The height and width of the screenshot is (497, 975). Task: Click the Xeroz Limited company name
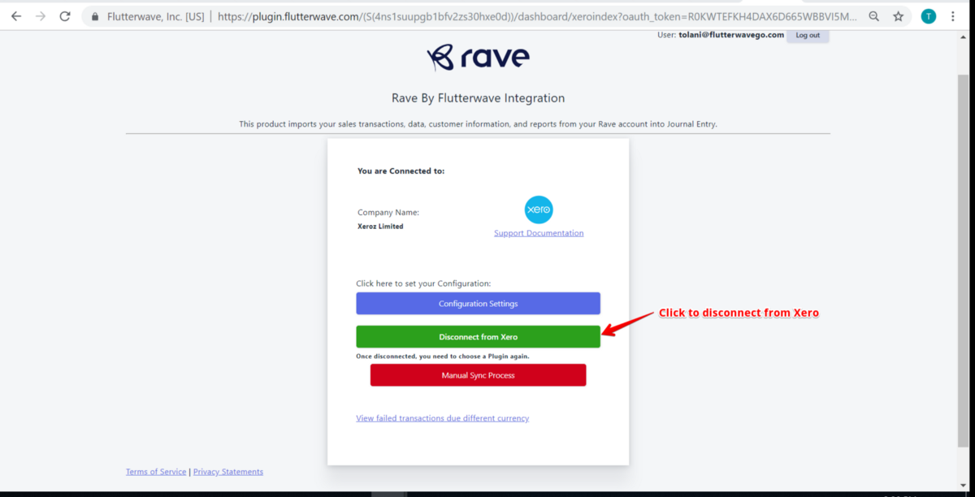380,227
